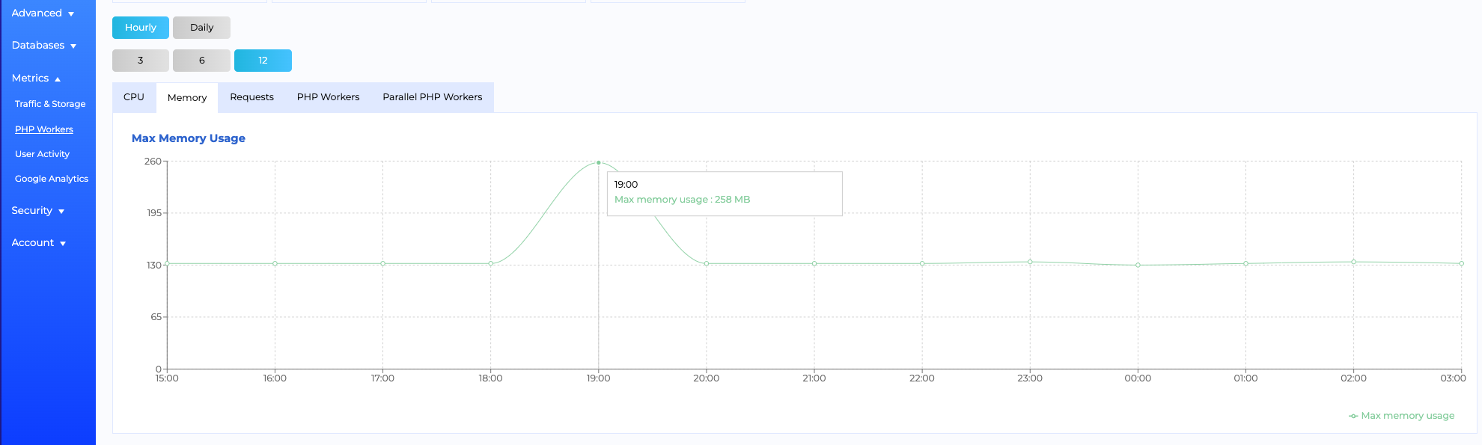Click the 19:00 peak data point
The height and width of the screenshot is (445, 1482).
(598, 162)
